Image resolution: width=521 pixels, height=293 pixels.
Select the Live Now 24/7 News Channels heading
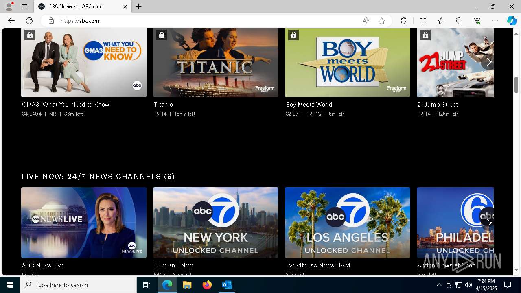(x=98, y=177)
